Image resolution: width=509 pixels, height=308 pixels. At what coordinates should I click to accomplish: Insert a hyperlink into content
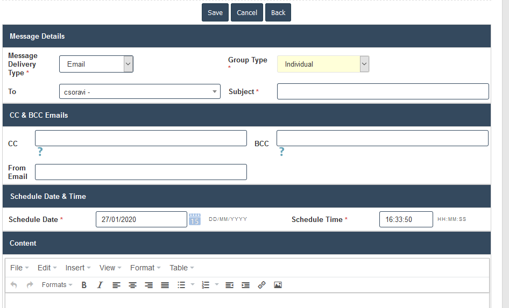pyautogui.click(x=261, y=285)
